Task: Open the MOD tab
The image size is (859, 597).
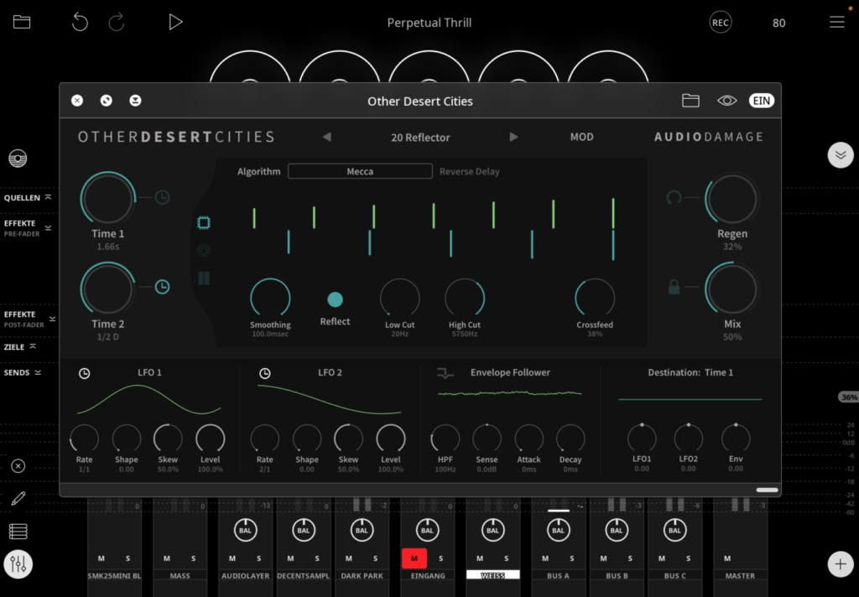Action: pos(581,138)
